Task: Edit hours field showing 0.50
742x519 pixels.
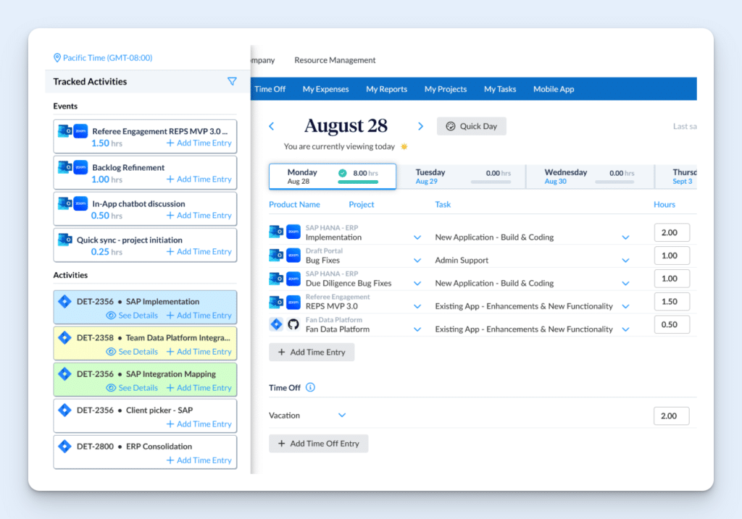Action: pyautogui.click(x=672, y=325)
